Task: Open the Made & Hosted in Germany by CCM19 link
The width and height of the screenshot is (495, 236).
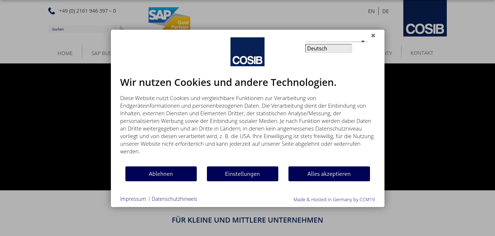Action: (x=334, y=199)
